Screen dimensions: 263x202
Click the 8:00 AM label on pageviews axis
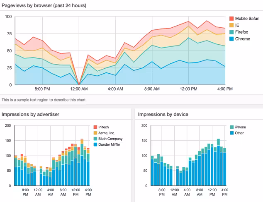click(x=152, y=89)
